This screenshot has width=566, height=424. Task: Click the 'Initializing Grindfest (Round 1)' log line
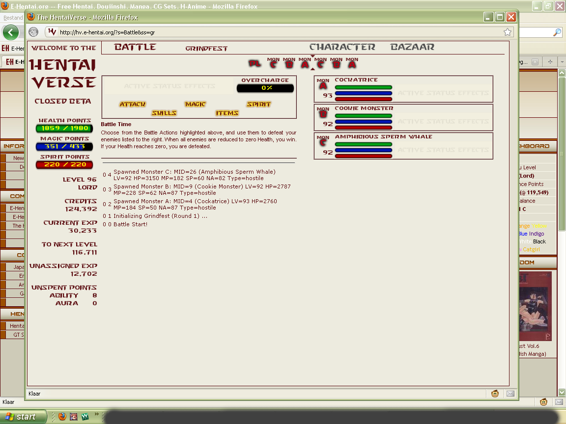(x=160, y=216)
